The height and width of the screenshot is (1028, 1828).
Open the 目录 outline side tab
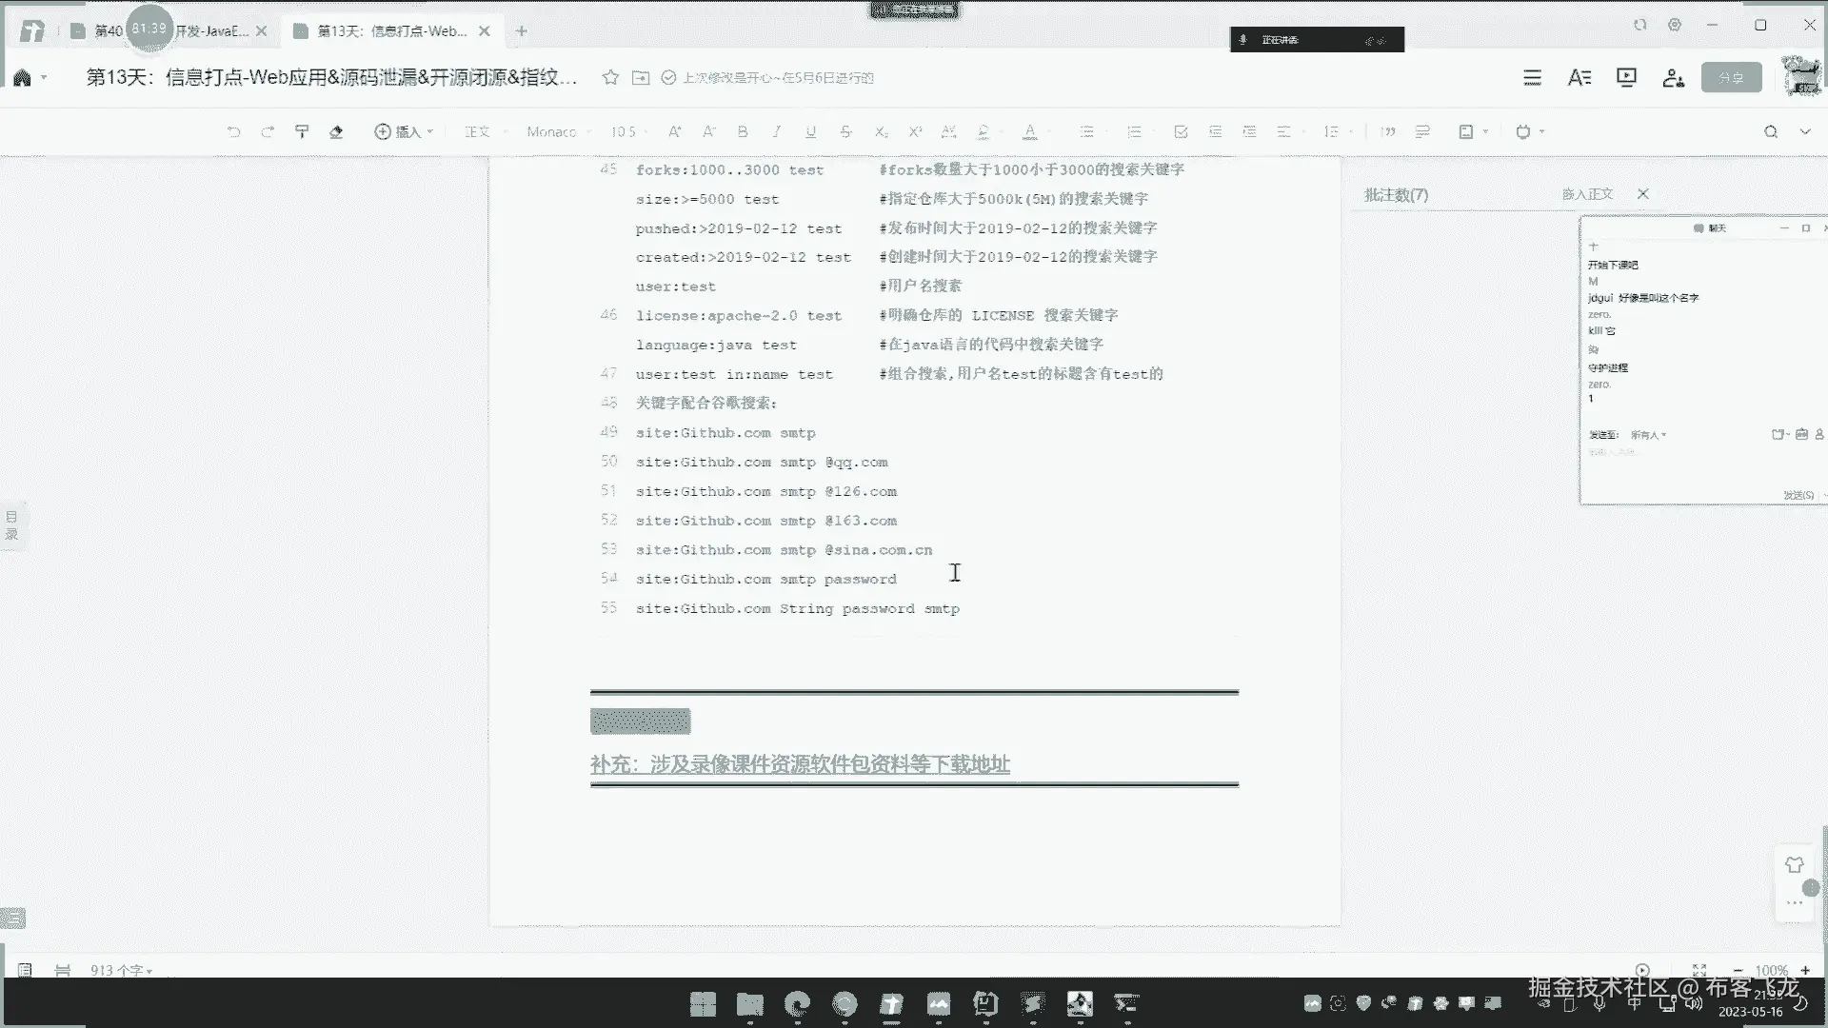pyautogui.click(x=11, y=524)
